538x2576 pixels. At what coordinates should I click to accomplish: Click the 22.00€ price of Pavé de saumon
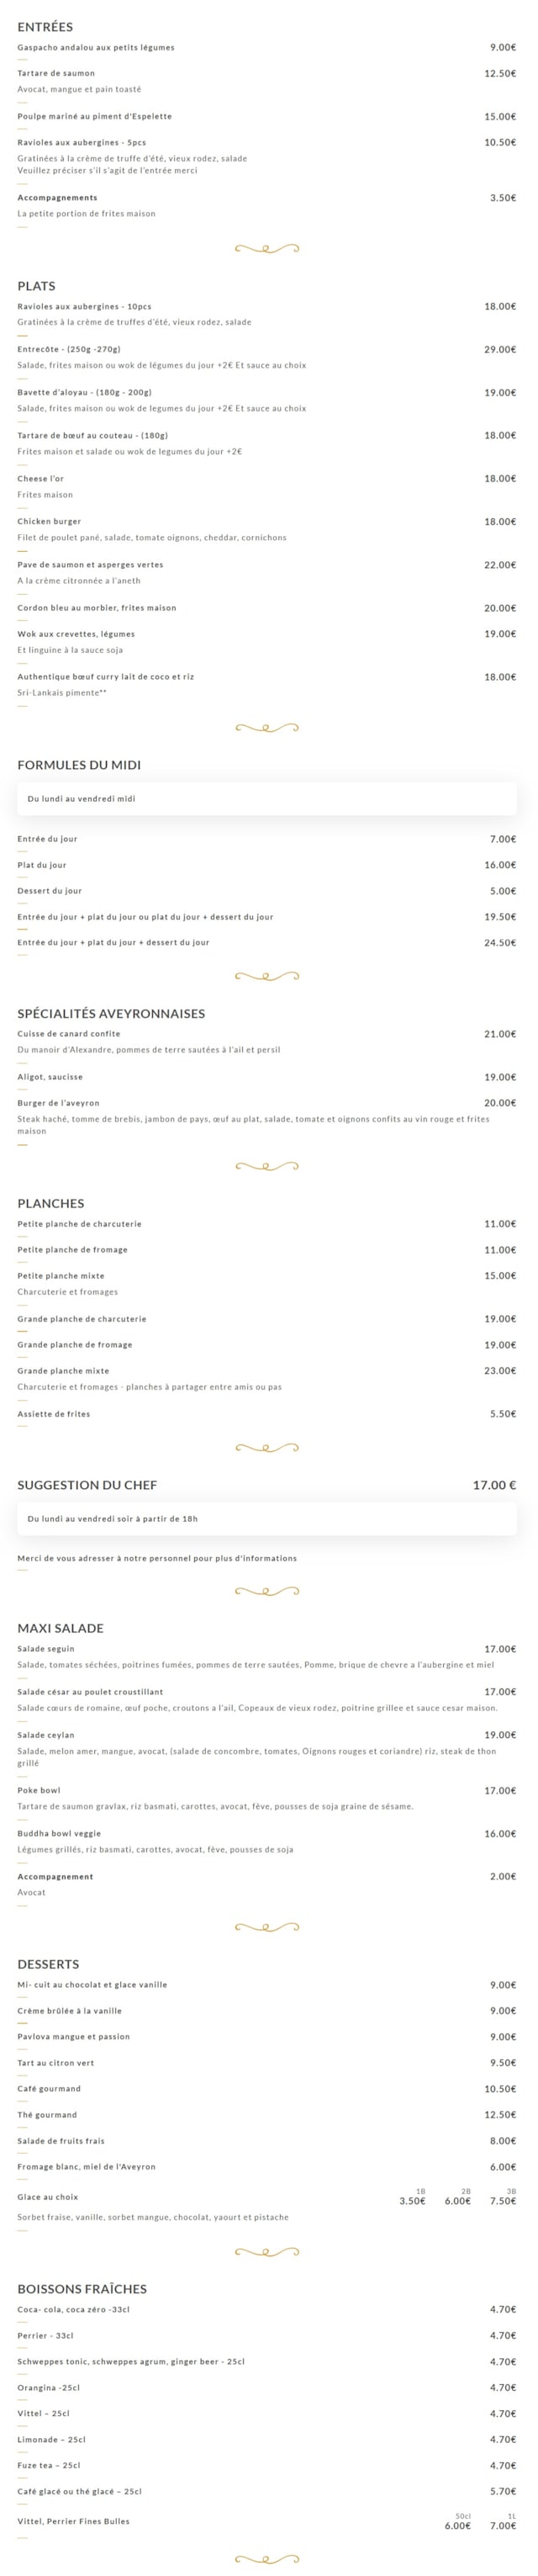500,566
